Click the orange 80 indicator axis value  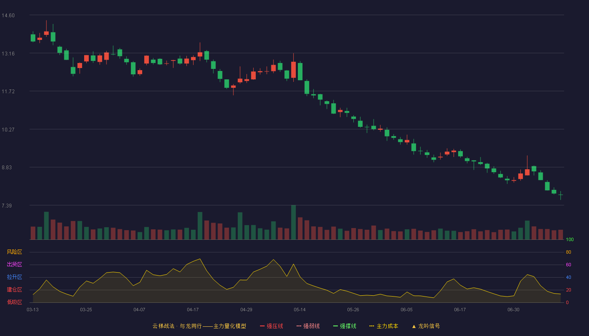tap(568, 252)
